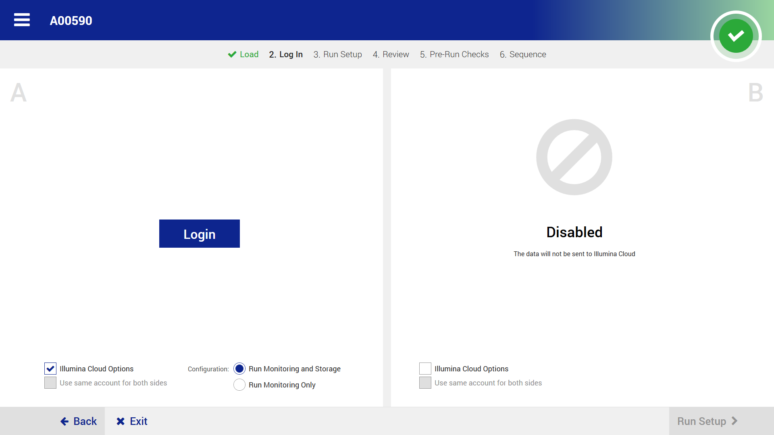The image size is (774, 435).
Task: Select the 6. Sequence step
Action: click(523, 54)
